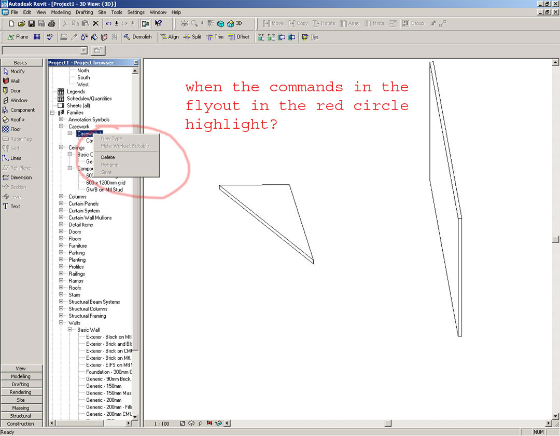
Task: Open the Roof tool flyout
Action: (13, 120)
